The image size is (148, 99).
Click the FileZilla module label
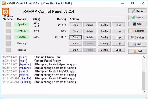(x=22, y=37)
